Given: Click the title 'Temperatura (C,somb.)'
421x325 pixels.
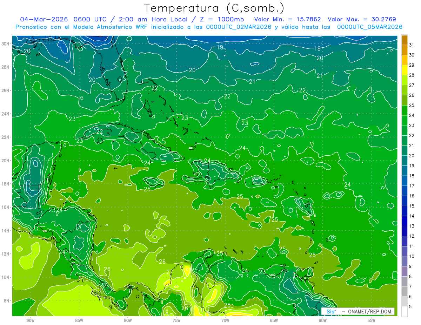Looking at the screenshot, I should tap(214, 8).
